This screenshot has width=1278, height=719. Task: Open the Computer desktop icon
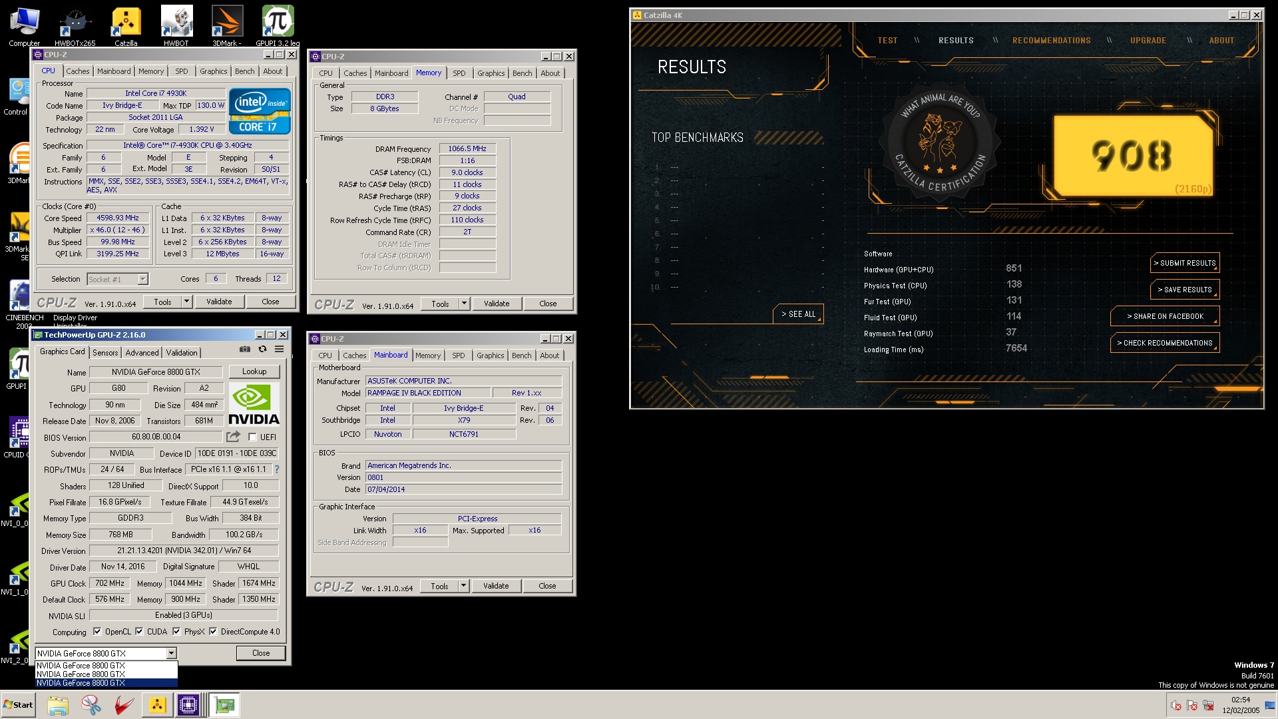[x=24, y=27]
